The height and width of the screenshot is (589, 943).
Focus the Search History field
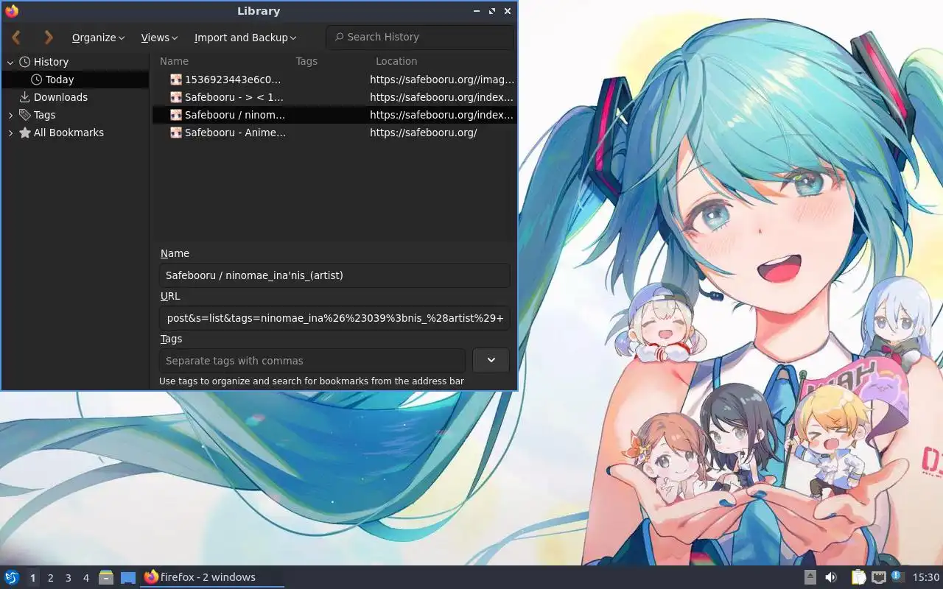420,37
